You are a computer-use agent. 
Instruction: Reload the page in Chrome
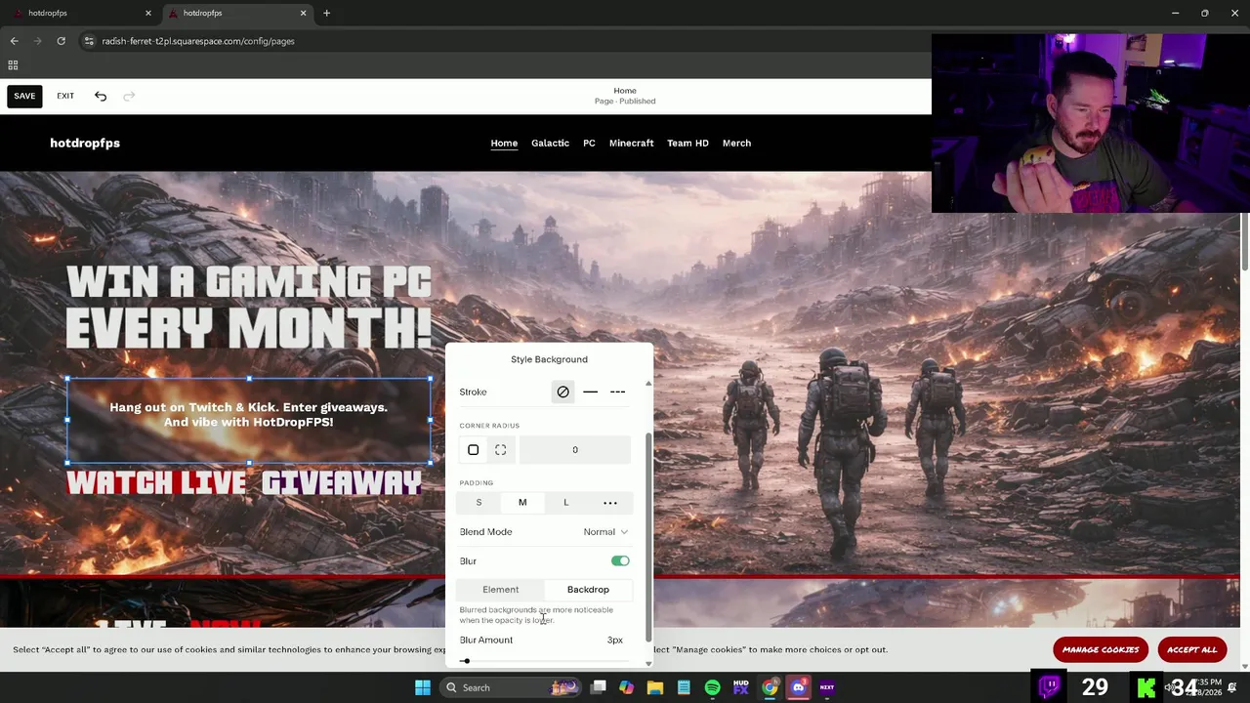tap(61, 41)
